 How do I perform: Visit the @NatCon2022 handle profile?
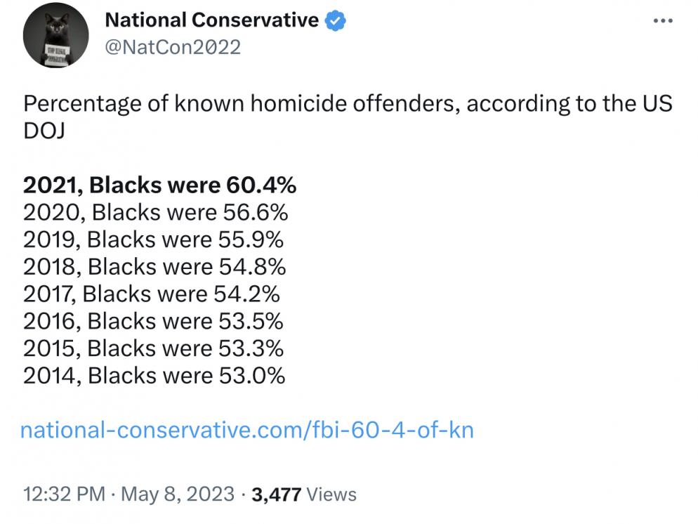coord(173,47)
